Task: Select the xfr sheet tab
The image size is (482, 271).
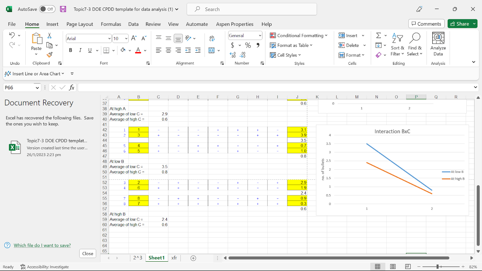Action: 174,258
